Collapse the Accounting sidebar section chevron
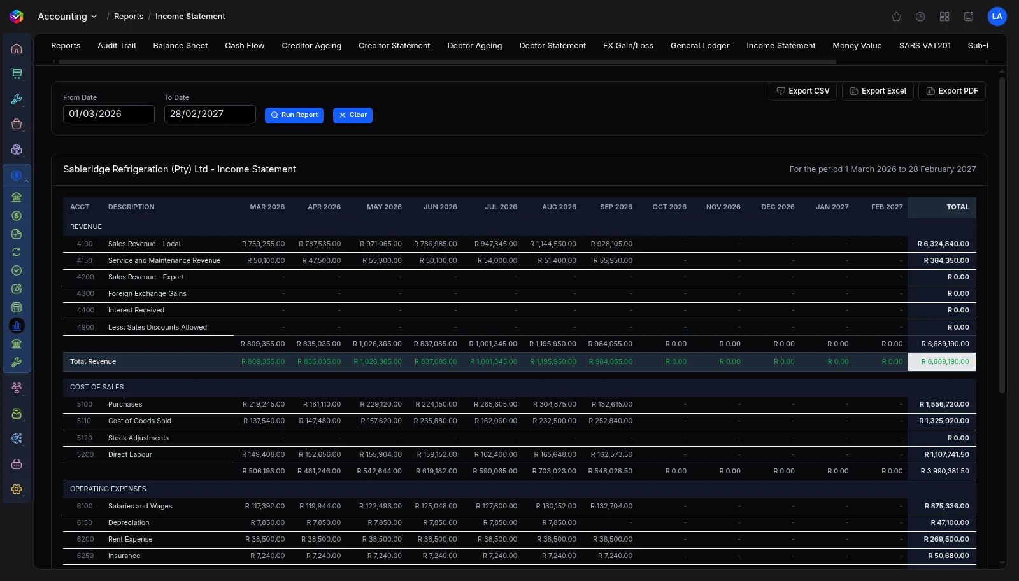This screenshot has width=1019, height=581. click(26, 181)
